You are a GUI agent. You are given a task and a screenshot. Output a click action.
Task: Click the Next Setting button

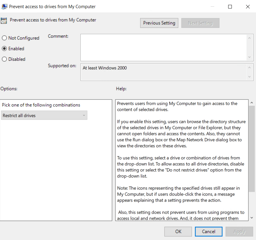tap(200, 23)
